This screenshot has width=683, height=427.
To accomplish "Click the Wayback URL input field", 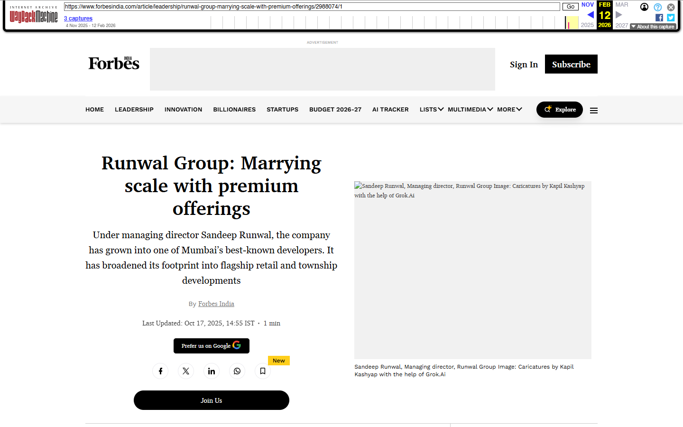I will [312, 7].
